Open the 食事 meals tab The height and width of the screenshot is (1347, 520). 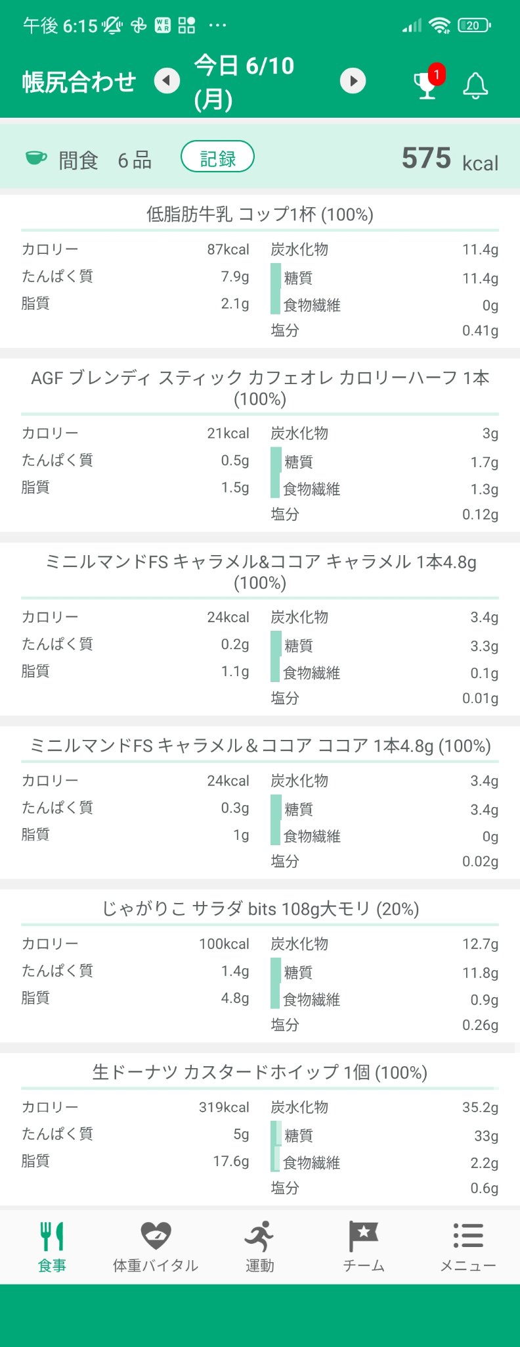pyautogui.click(x=52, y=1246)
